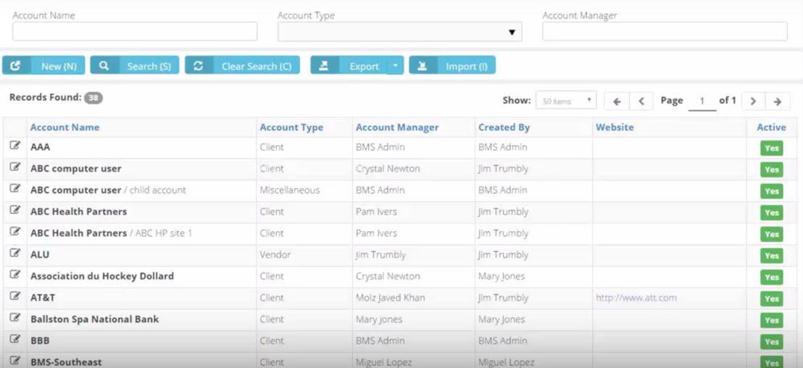The width and height of the screenshot is (803, 368).
Task: Go to the previous page chevron
Action: [641, 101]
